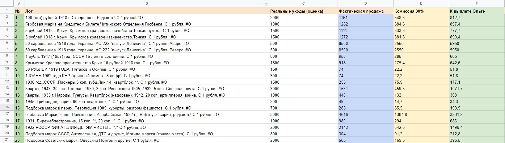Click the "Комиссия 30%" header cell
Image resolution: width=505 pixels, height=143 pixels.
point(421,11)
